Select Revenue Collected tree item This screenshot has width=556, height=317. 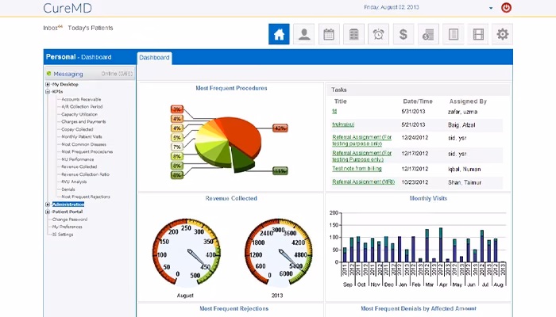79,166
